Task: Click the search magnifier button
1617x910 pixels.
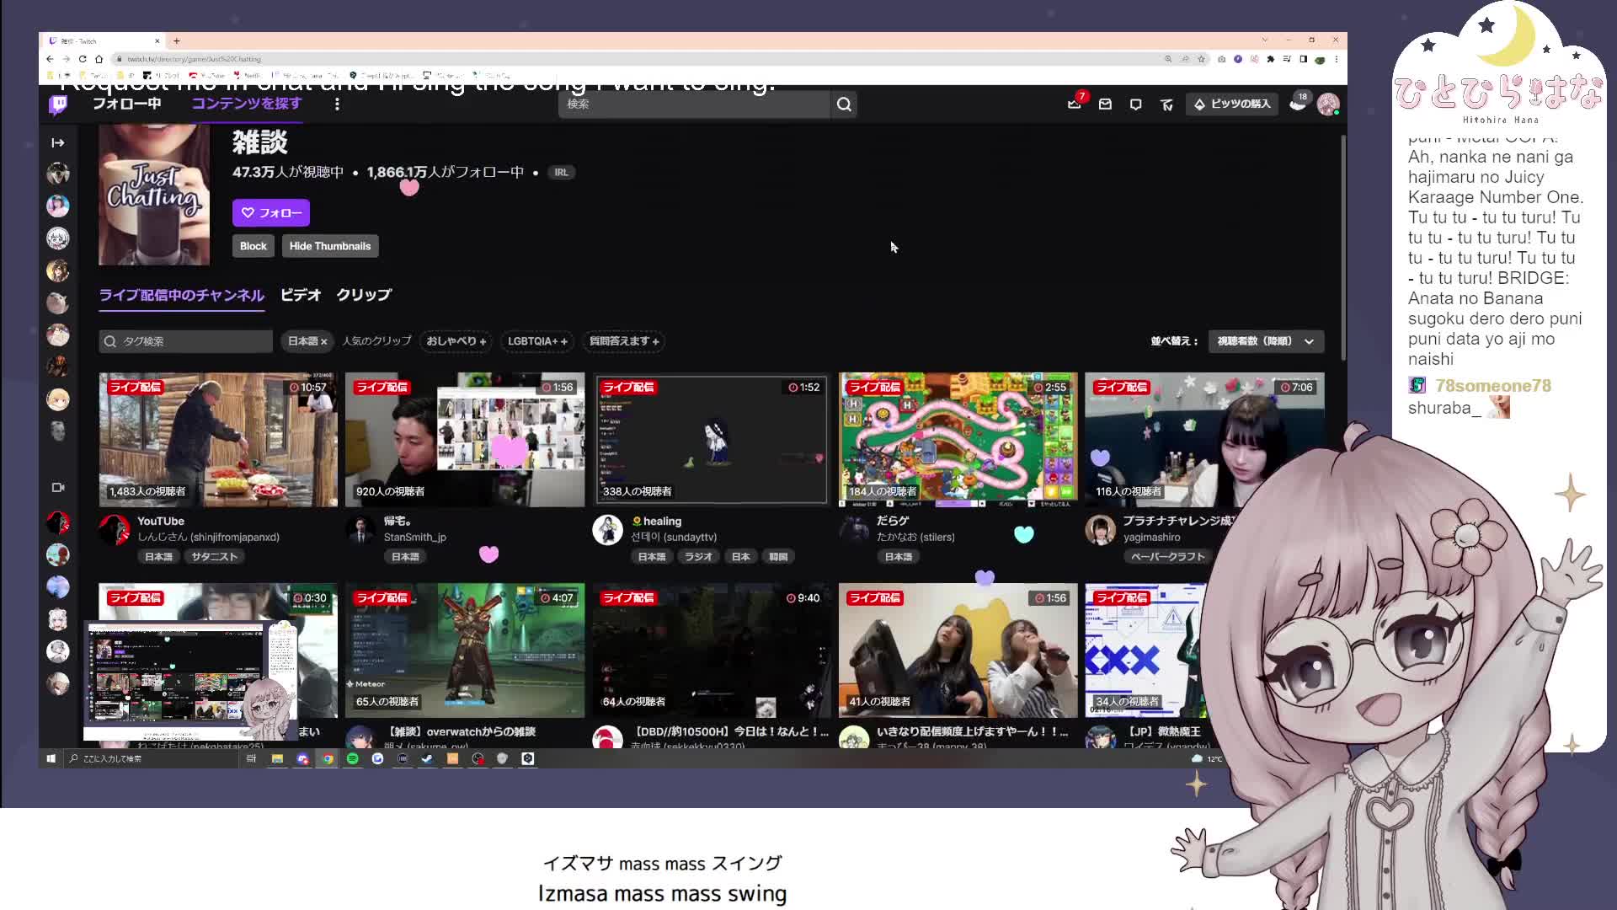Action: [844, 104]
